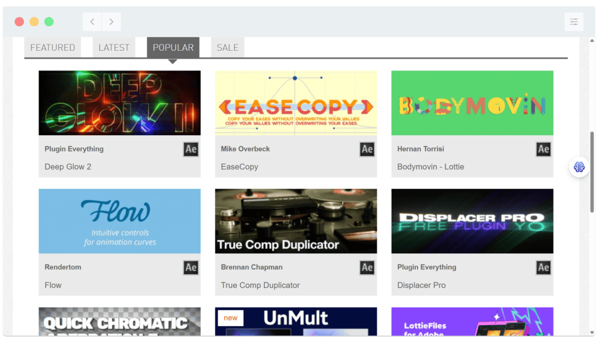The height and width of the screenshot is (342, 598).
Task: Open the settings sliders icon in title bar
Action: pyautogui.click(x=573, y=22)
